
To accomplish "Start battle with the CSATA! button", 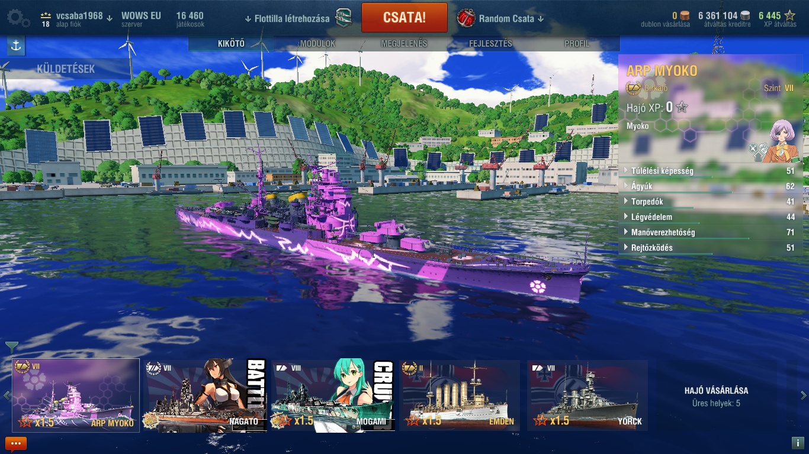I will 404,17.
